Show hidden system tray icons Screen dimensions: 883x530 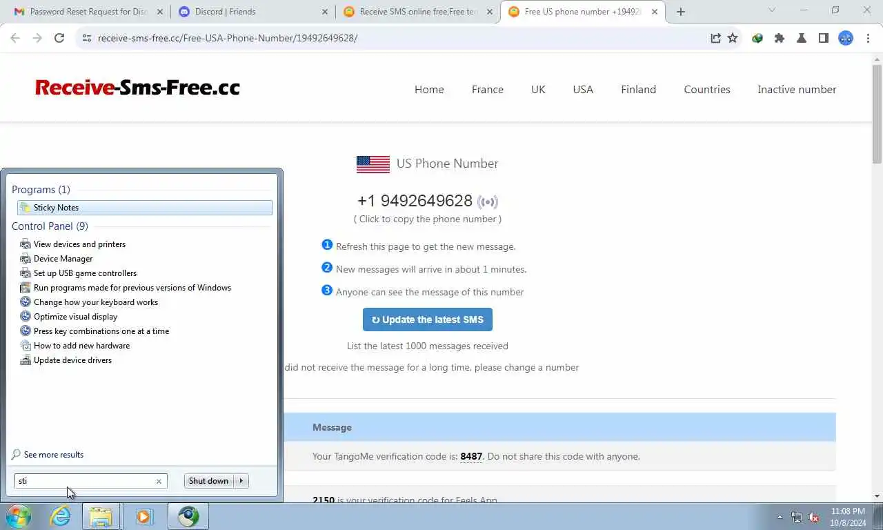780,517
